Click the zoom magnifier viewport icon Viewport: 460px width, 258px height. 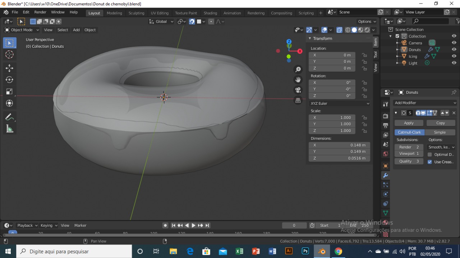[298, 69]
